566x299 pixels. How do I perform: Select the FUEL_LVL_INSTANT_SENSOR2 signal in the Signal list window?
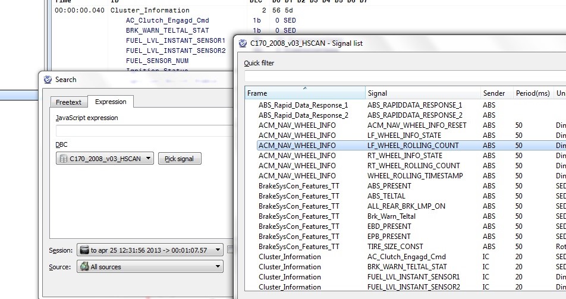point(414,287)
